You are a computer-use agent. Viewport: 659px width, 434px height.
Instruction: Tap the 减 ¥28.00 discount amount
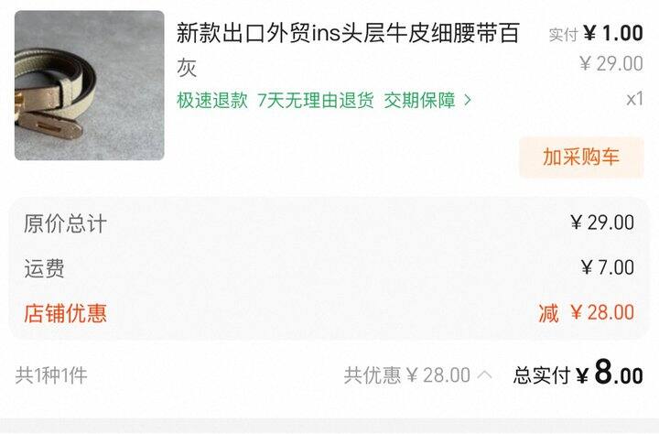tap(587, 313)
